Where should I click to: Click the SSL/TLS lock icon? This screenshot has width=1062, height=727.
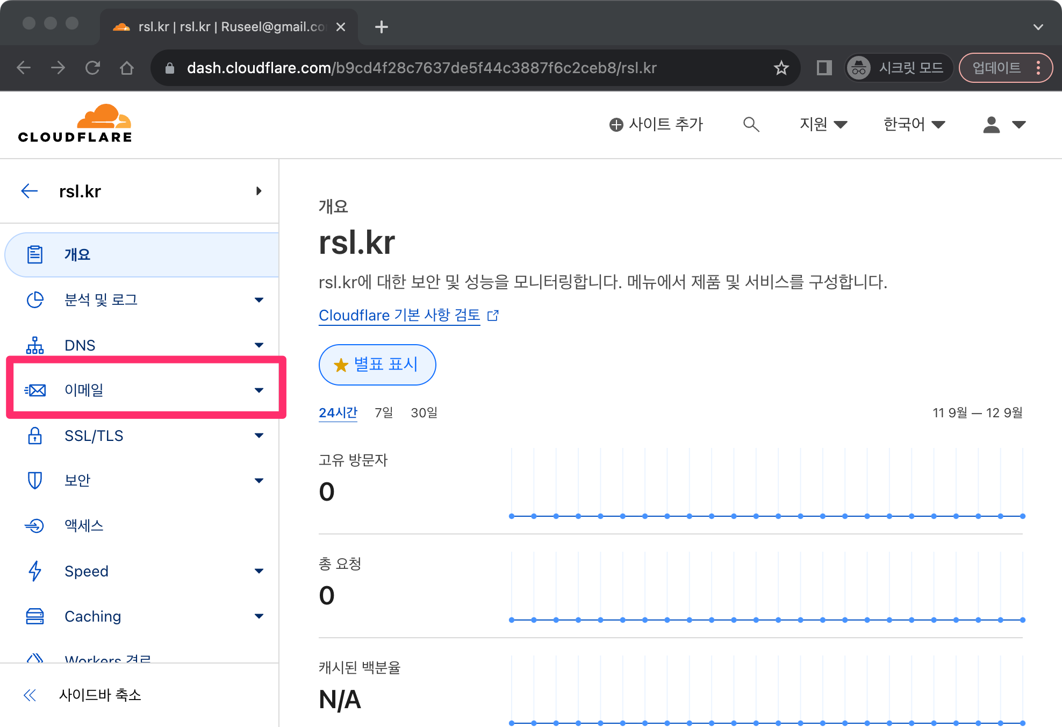click(35, 436)
